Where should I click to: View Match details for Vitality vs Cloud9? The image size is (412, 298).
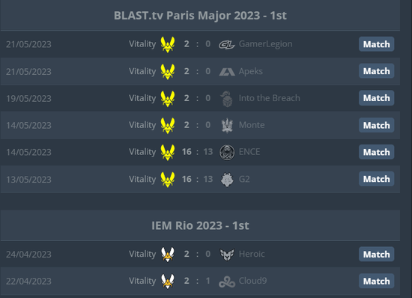click(376, 281)
